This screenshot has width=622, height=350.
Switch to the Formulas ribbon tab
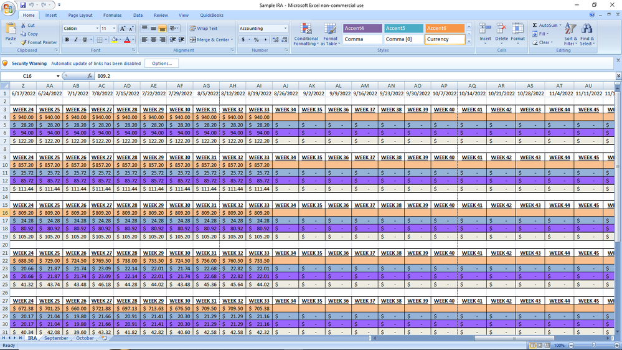click(112, 15)
